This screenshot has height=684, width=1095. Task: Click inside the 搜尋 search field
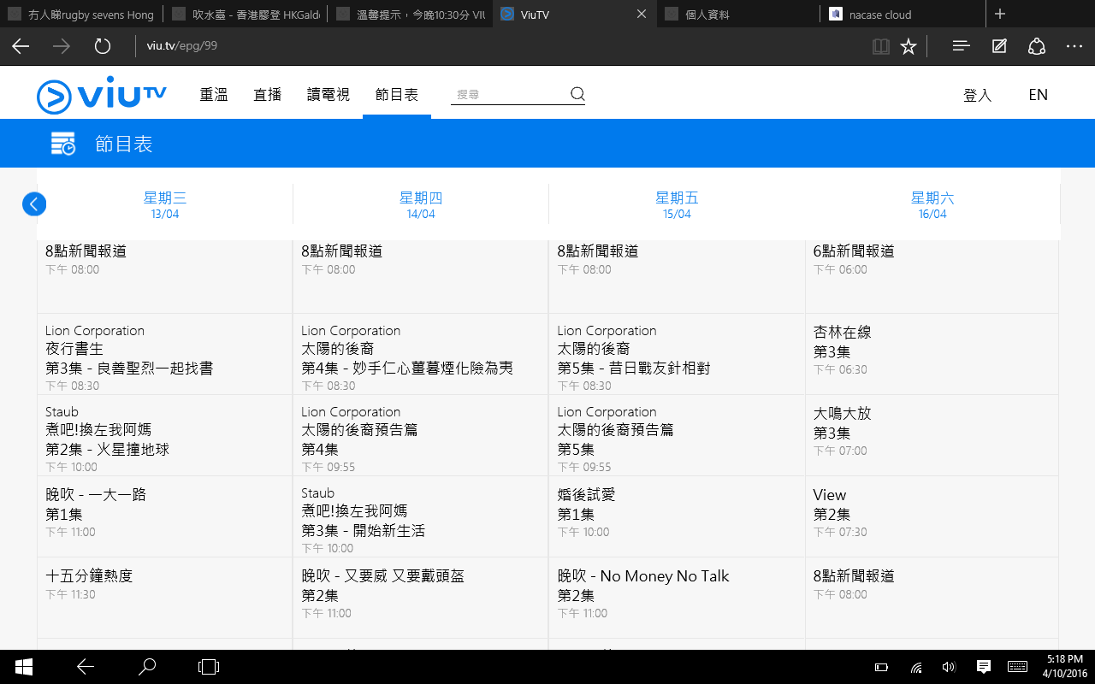(x=509, y=95)
